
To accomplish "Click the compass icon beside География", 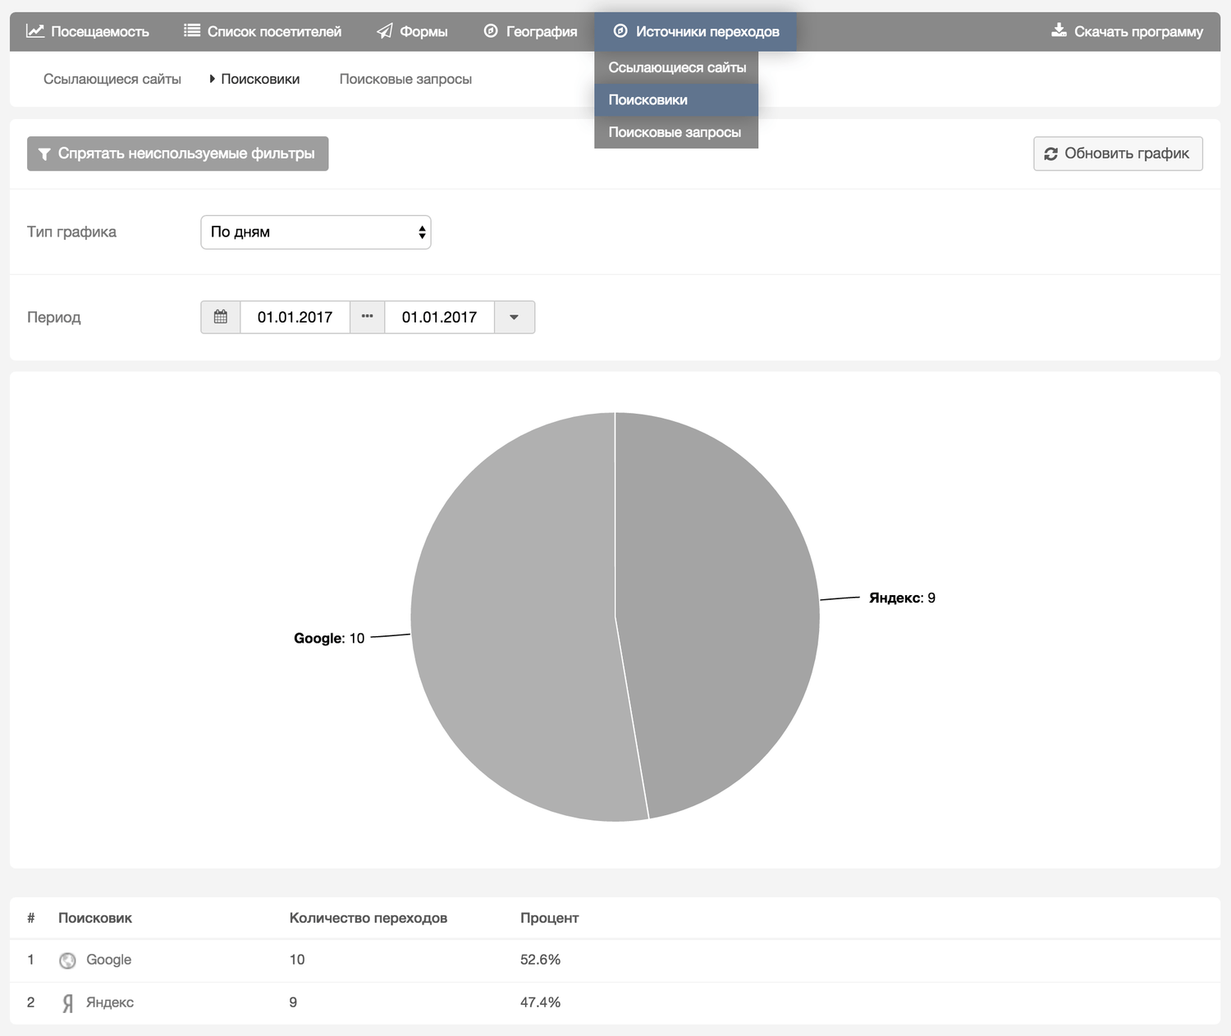I will pyautogui.click(x=491, y=31).
